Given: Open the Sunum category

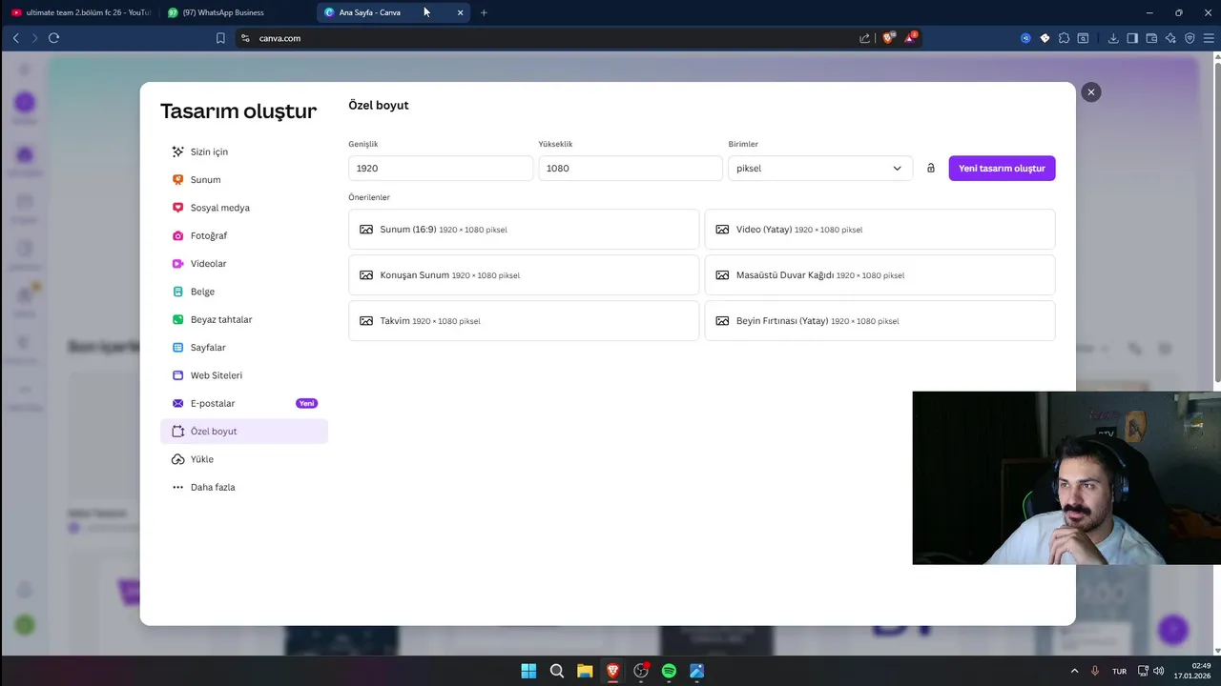Looking at the screenshot, I should coord(244,180).
